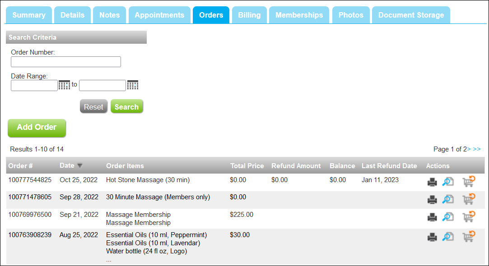Click the Balance column header
The width and height of the screenshot is (489, 266).
tap(342, 166)
